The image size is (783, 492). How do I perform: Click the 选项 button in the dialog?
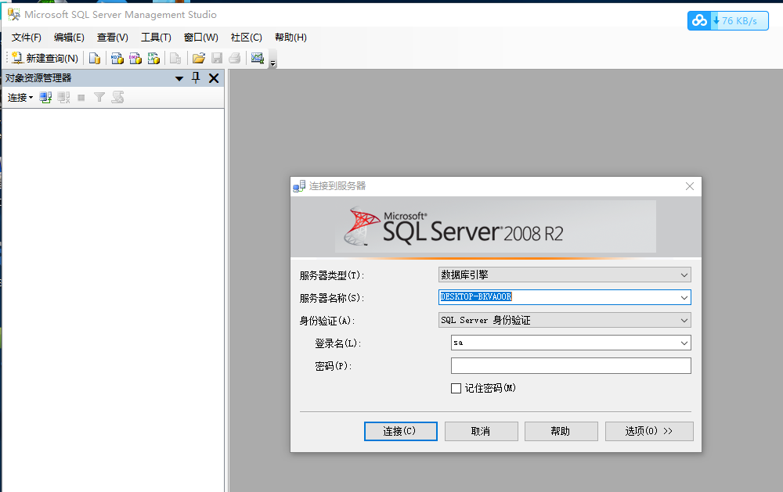point(649,431)
